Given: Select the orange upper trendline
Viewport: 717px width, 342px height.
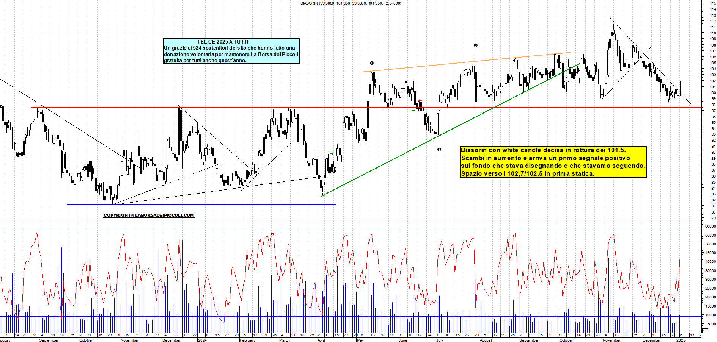Looking at the screenshot, I should (x=467, y=62).
